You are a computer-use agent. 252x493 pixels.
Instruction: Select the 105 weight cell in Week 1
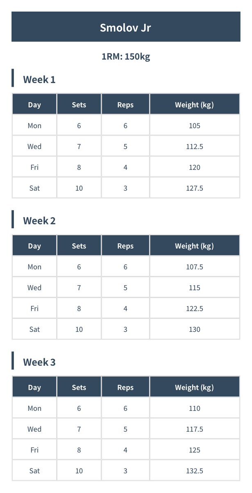click(x=195, y=125)
